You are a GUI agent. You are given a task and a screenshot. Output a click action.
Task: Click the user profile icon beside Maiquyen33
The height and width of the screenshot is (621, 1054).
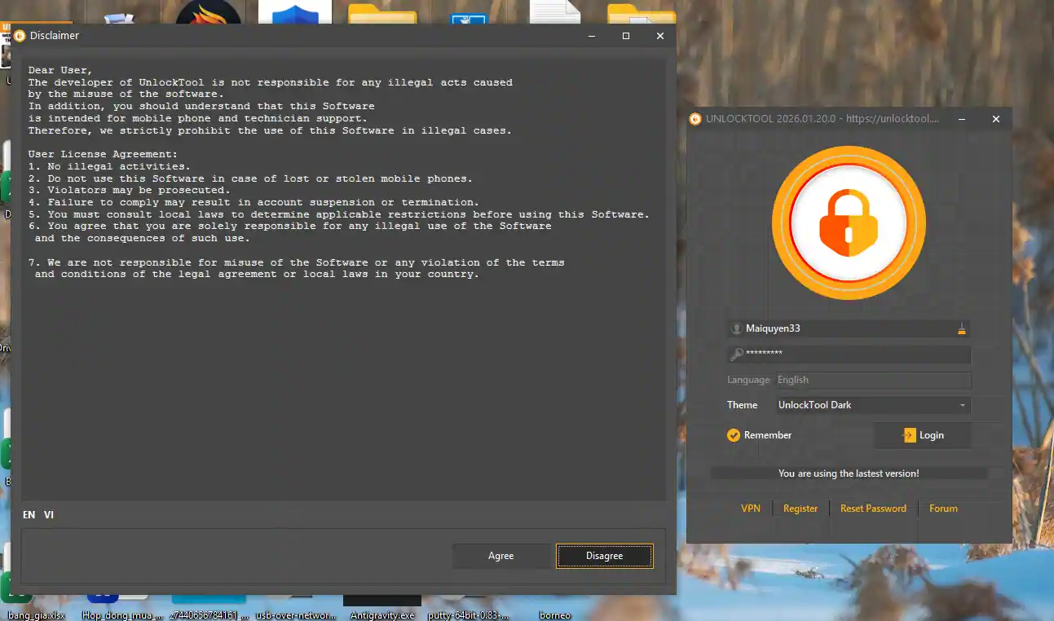(x=734, y=328)
